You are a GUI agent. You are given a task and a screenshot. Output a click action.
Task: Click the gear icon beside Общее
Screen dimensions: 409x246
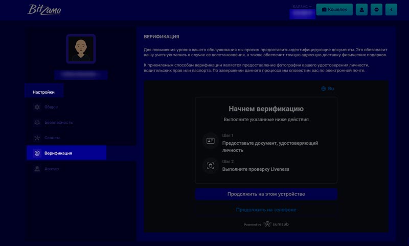(x=37, y=107)
